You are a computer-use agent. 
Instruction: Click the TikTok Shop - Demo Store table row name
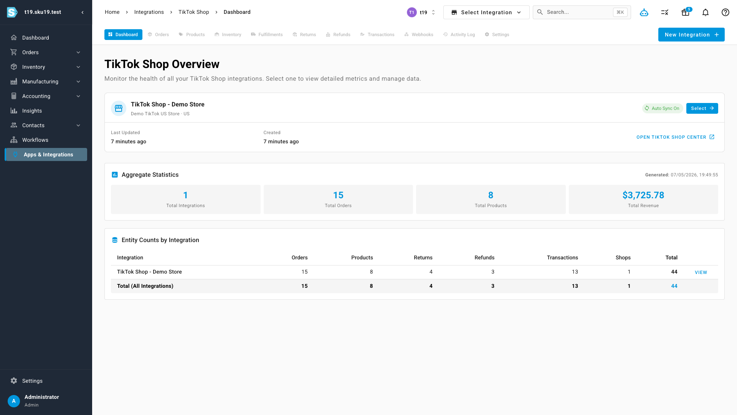coord(149,272)
